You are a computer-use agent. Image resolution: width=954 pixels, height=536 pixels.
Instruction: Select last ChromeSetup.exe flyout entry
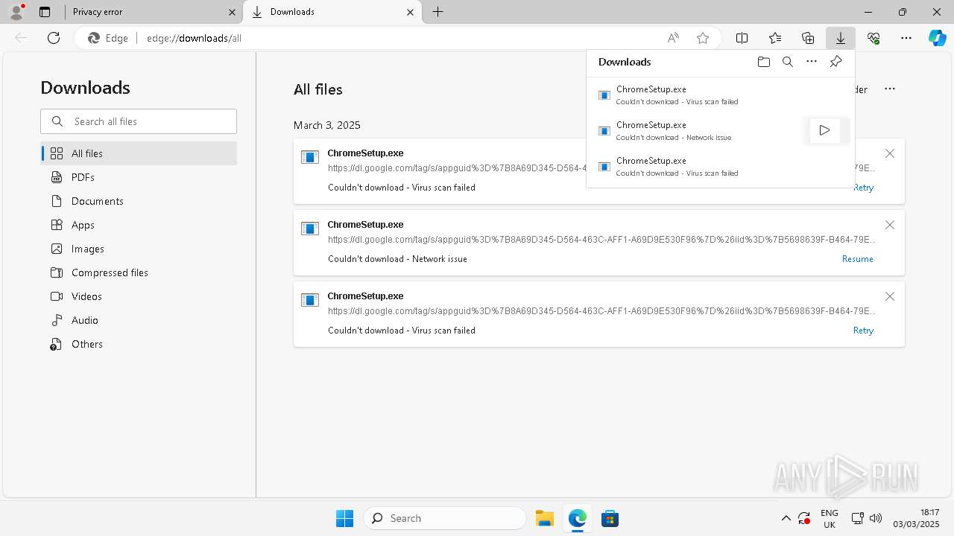720,166
